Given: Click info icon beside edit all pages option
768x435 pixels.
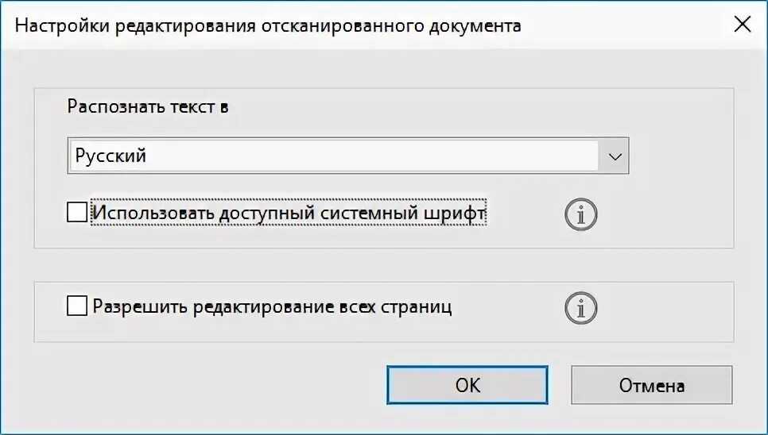Looking at the screenshot, I should tap(581, 307).
